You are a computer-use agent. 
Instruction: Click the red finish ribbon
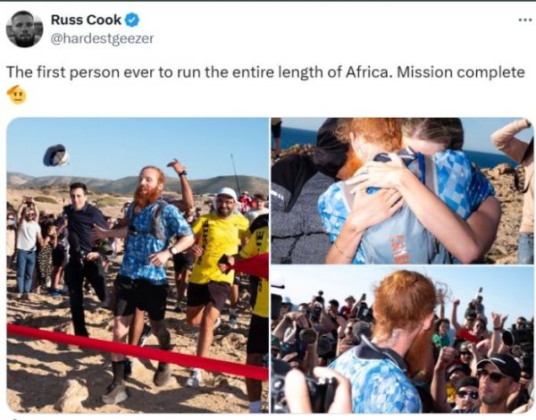137,350
